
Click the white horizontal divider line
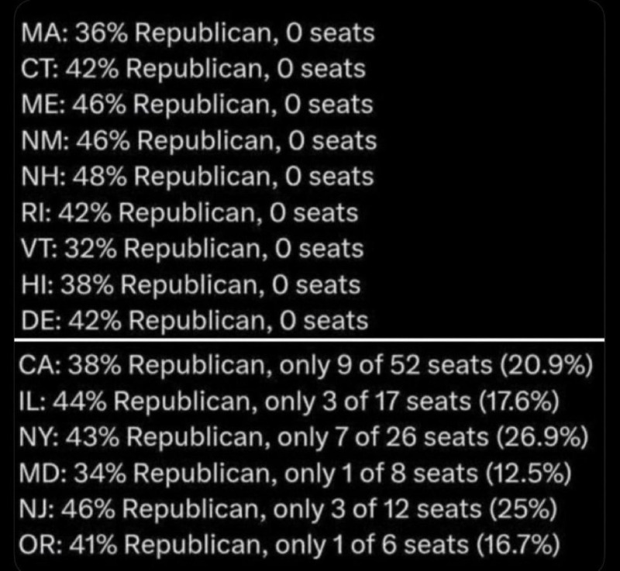click(x=310, y=339)
